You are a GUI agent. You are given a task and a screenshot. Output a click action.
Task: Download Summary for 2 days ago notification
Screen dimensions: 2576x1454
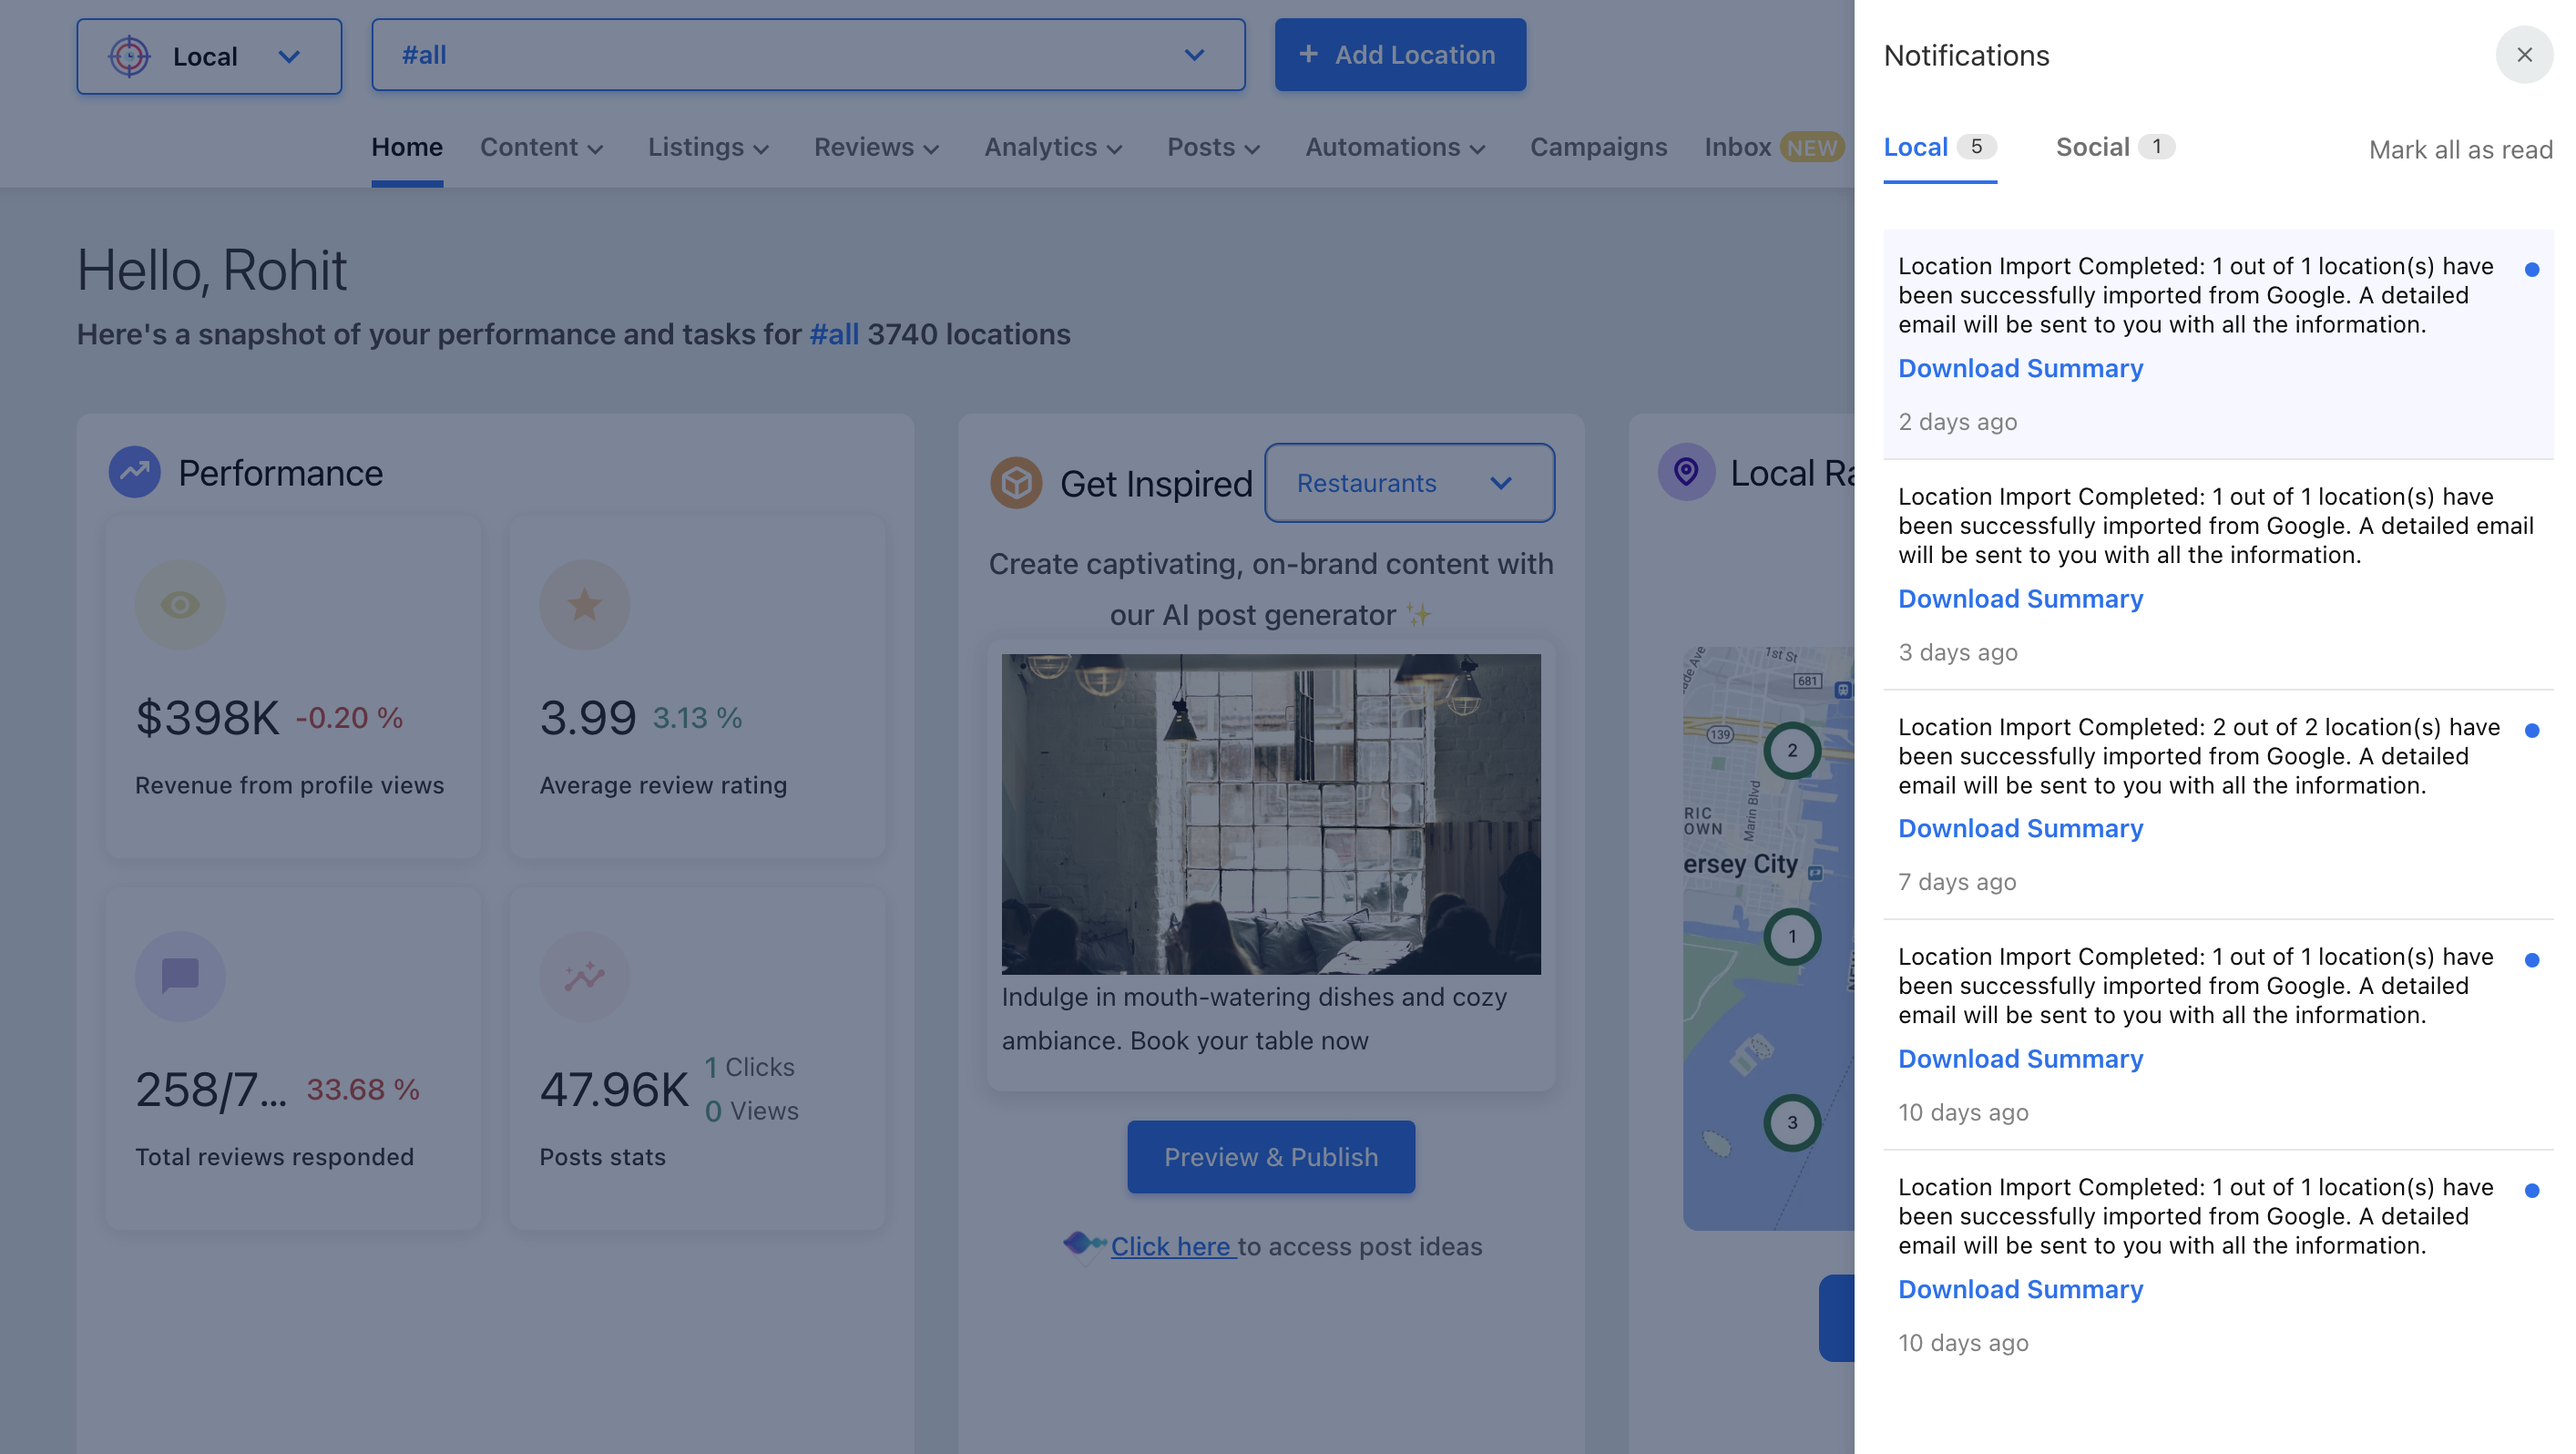[2020, 368]
